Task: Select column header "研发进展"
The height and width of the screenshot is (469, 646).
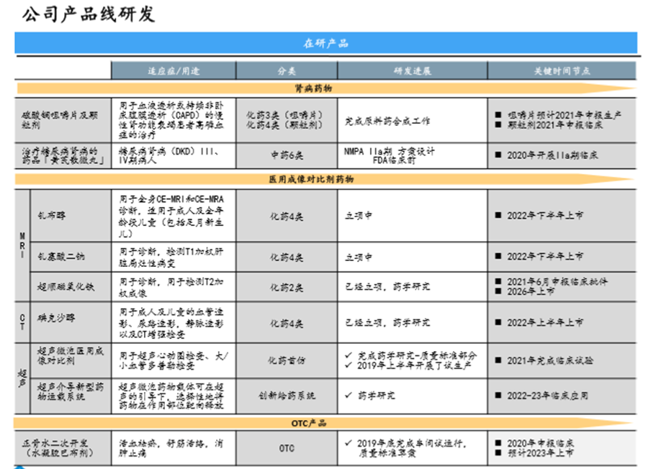Action: coord(413,70)
